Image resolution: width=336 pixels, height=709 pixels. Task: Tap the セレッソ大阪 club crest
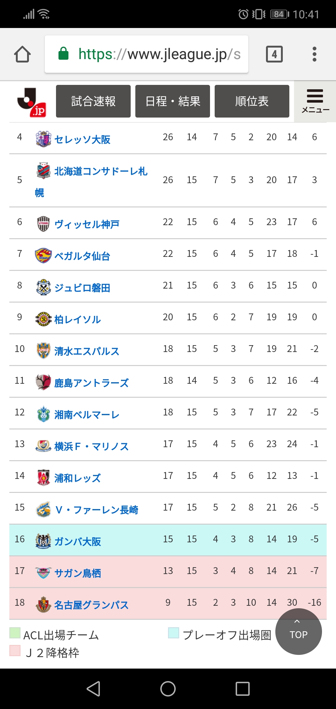tap(43, 139)
